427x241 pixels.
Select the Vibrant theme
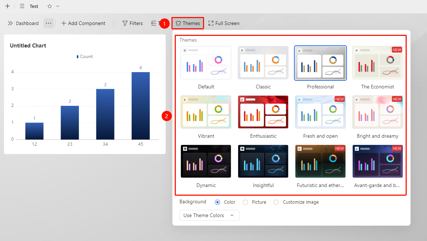click(x=206, y=112)
